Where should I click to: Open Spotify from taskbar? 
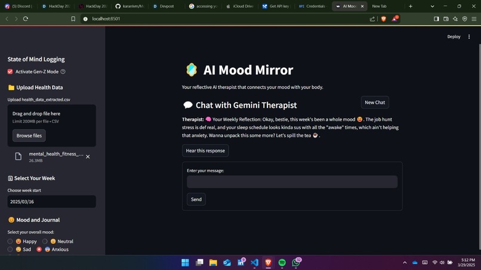(x=282, y=263)
